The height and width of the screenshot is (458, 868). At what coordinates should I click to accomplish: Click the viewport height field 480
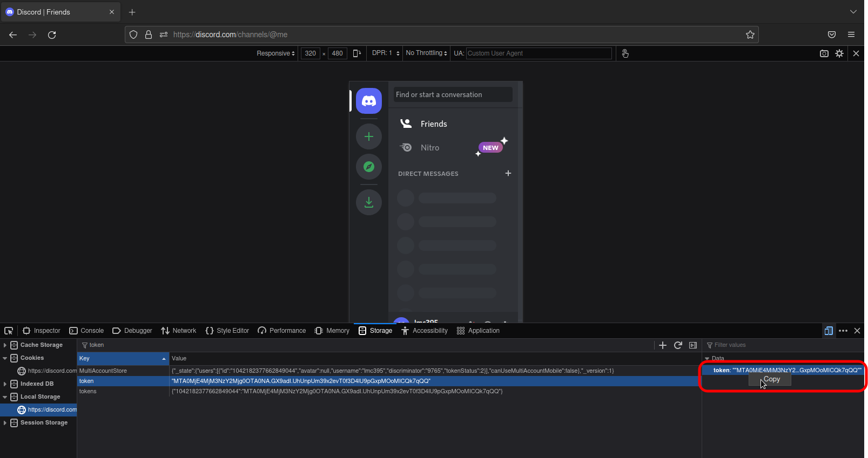pyautogui.click(x=337, y=53)
